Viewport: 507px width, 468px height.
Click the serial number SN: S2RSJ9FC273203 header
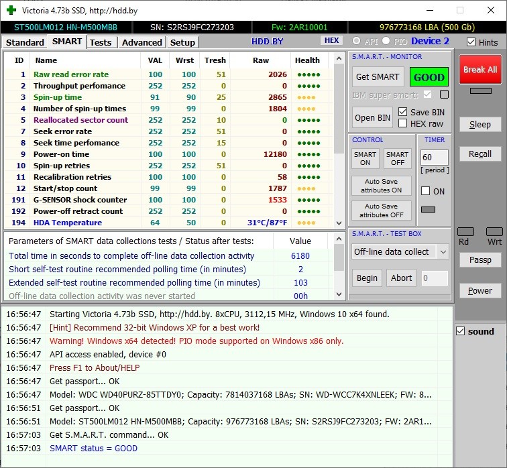click(192, 27)
